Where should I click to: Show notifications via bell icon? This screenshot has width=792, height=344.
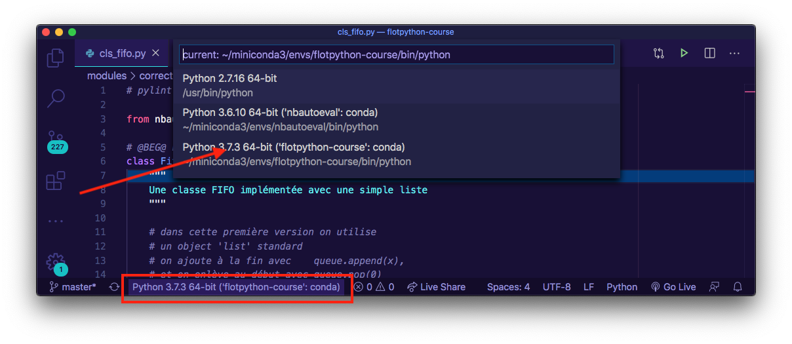(738, 287)
